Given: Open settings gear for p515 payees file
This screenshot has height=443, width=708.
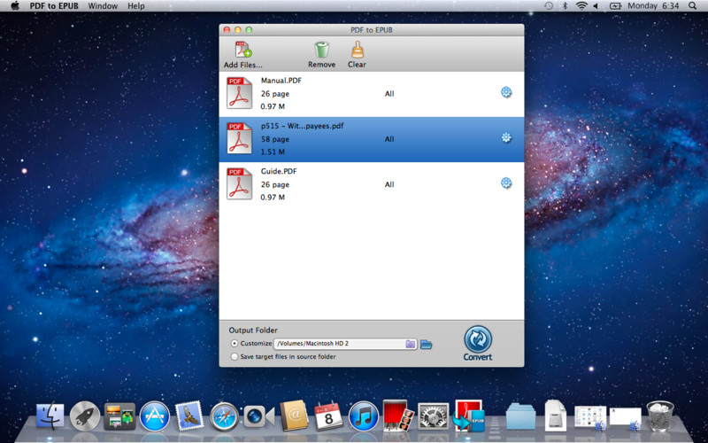Looking at the screenshot, I should tap(506, 137).
